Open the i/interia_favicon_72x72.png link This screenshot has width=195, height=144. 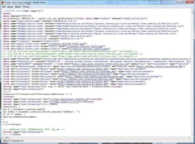click(85, 46)
